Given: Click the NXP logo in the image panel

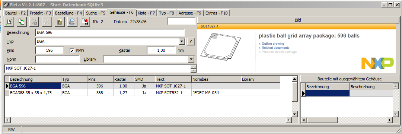Looking at the screenshot, I should (377, 63).
